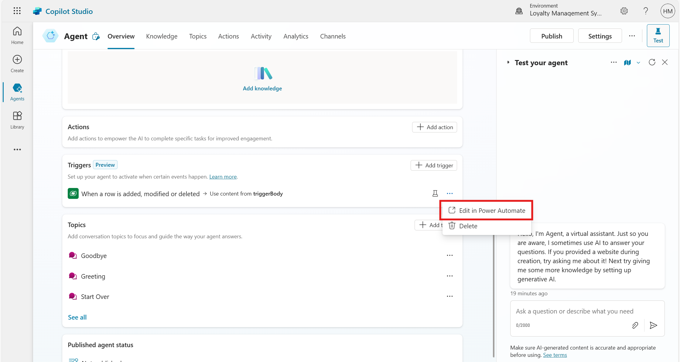The width and height of the screenshot is (680, 362).
Task: Click the send message arrow icon
Action: 653,325
